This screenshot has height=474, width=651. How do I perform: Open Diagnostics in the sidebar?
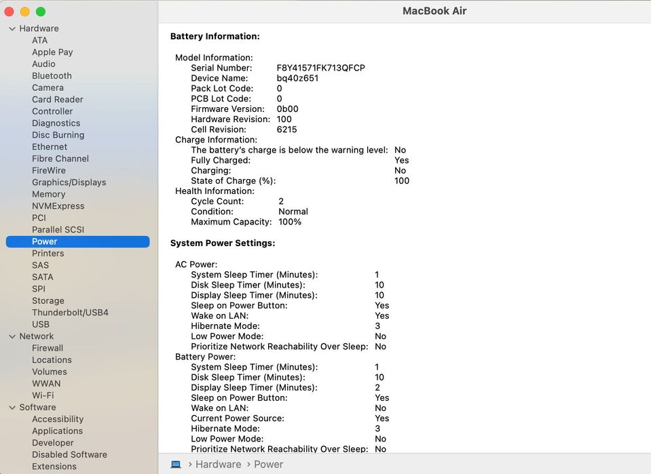tap(56, 123)
